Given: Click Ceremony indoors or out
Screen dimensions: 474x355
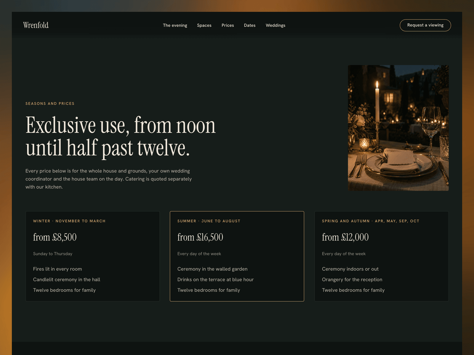Looking at the screenshot, I should pos(350,269).
